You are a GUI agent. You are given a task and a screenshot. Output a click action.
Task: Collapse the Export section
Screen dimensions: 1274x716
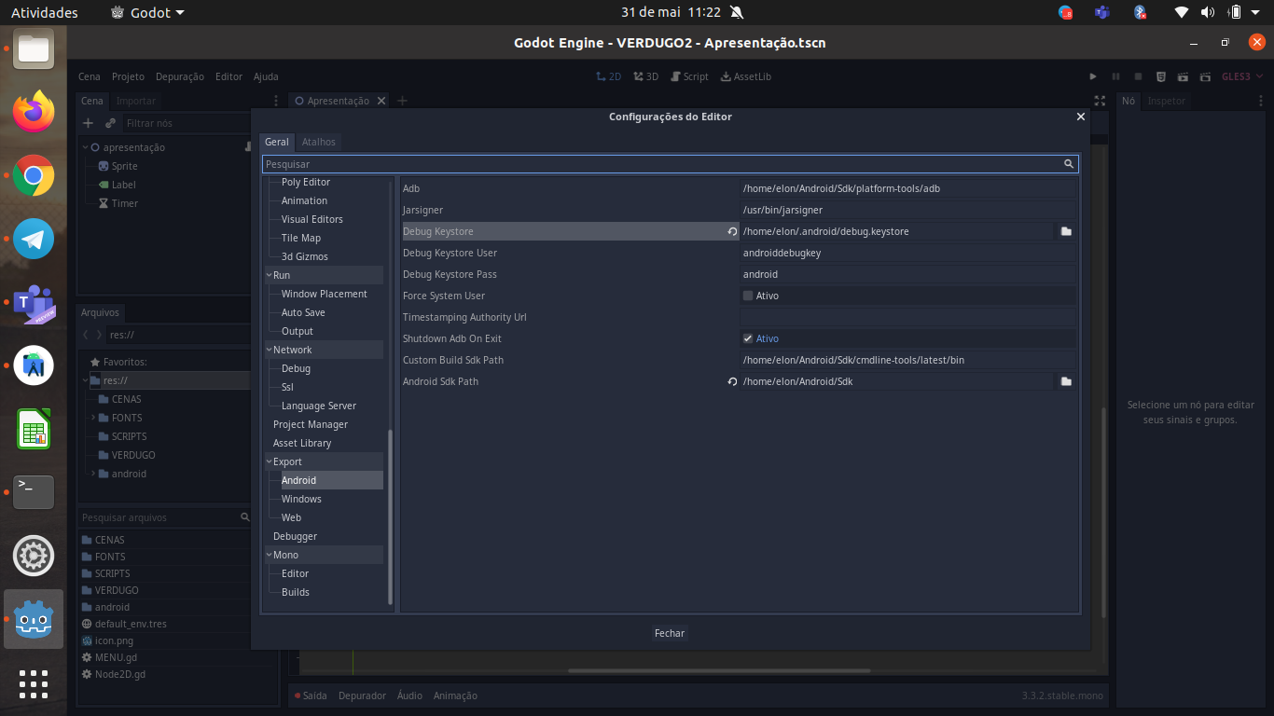[269, 461]
